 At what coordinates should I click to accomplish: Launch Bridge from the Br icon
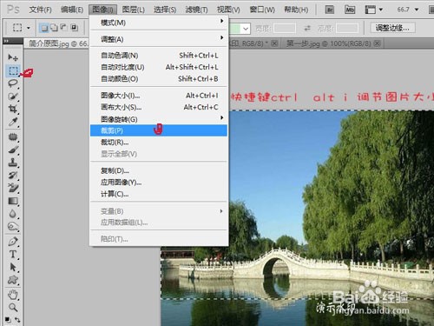(x=330, y=10)
